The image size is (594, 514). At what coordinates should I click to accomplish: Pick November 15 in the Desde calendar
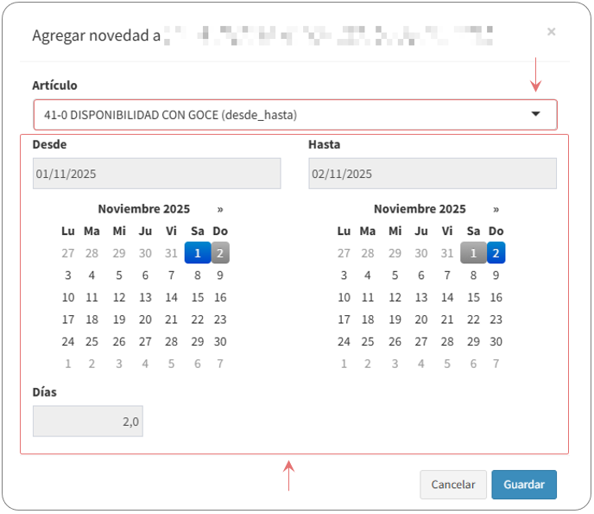(197, 297)
